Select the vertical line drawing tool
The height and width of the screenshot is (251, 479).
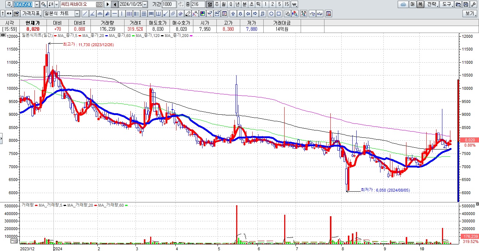122,14
